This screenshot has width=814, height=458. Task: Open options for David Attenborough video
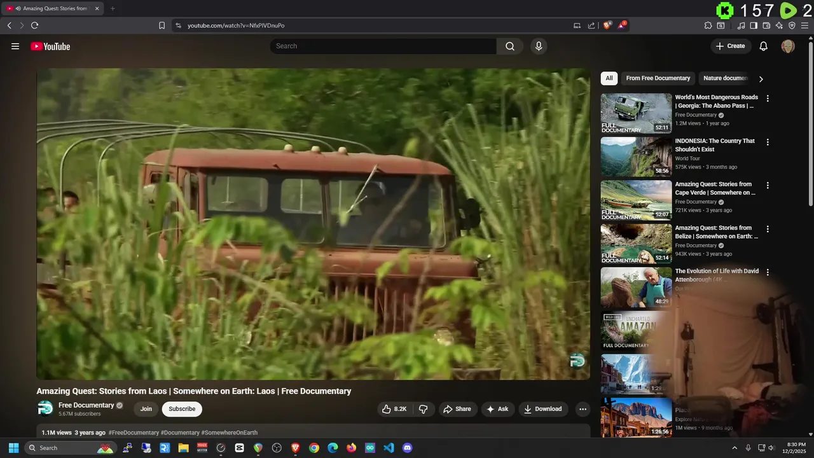click(x=768, y=272)
